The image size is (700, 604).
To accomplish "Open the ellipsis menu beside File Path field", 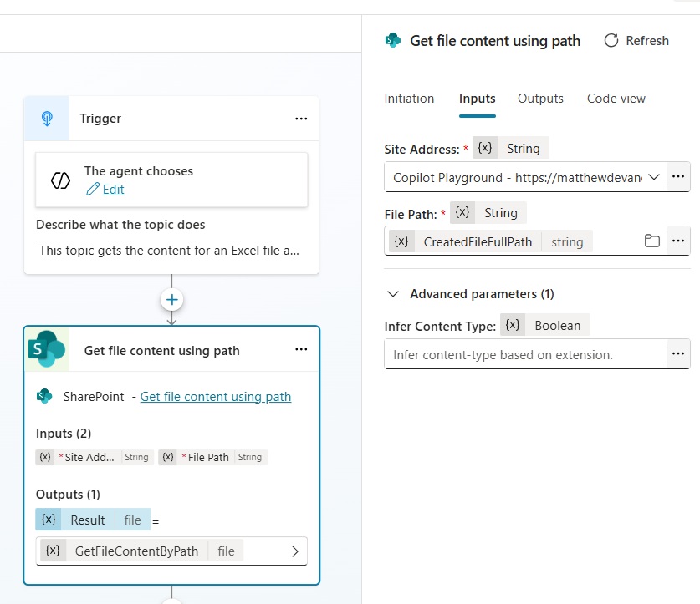I will pos(678,241).
